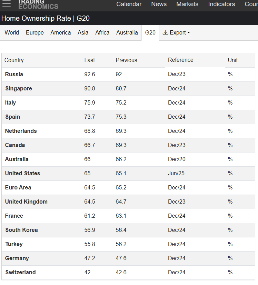Image resolution: width=258 pixels, height=285 pixels.
Task: Sort table by Unit column header
Action: tap(233, 60)
